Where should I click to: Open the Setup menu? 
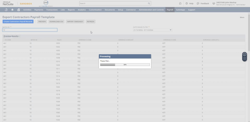click(120, 10)
